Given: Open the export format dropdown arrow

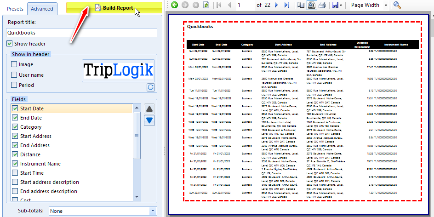Looking at the screenshot, I should (341, 5).
